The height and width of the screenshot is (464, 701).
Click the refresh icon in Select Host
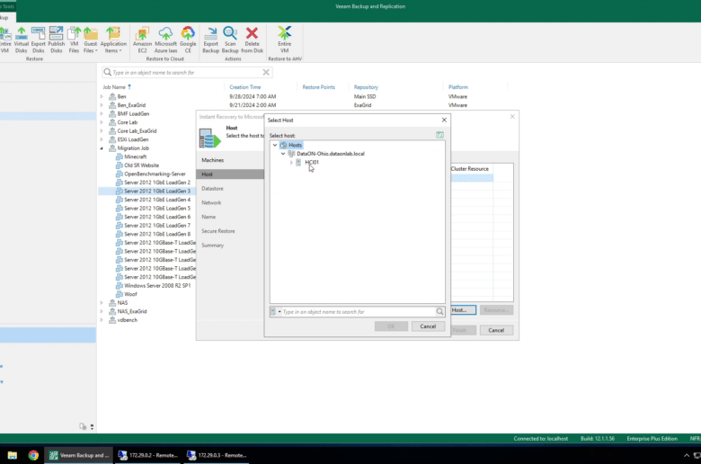pyautogui.click(x=439, y=135)
